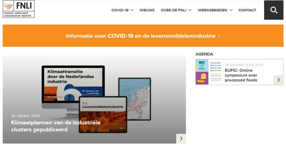Click the Klimaattransitie monitor image
The width and height of the screenshot is (286, 147).
73,84
